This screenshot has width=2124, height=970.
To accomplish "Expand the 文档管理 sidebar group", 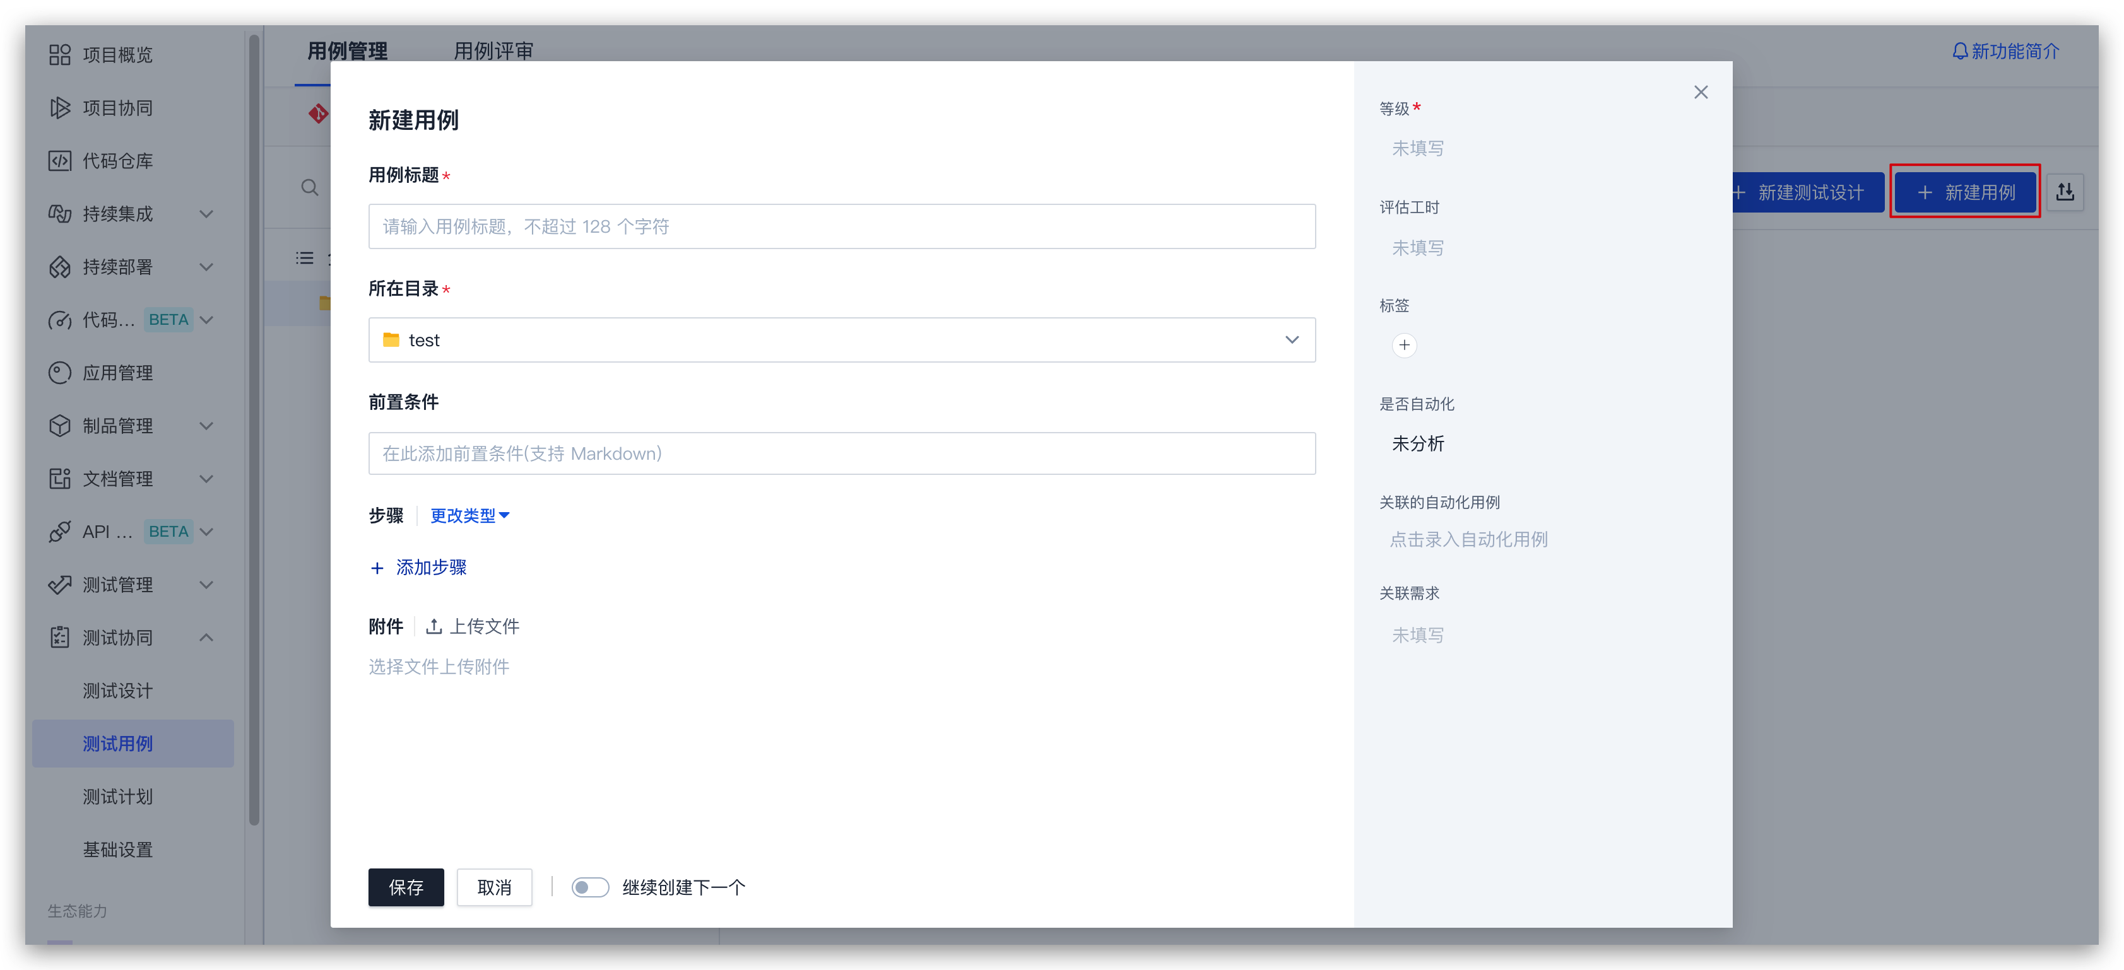I will click(x=207, y=479).
